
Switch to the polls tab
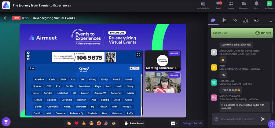coord(246,20)
